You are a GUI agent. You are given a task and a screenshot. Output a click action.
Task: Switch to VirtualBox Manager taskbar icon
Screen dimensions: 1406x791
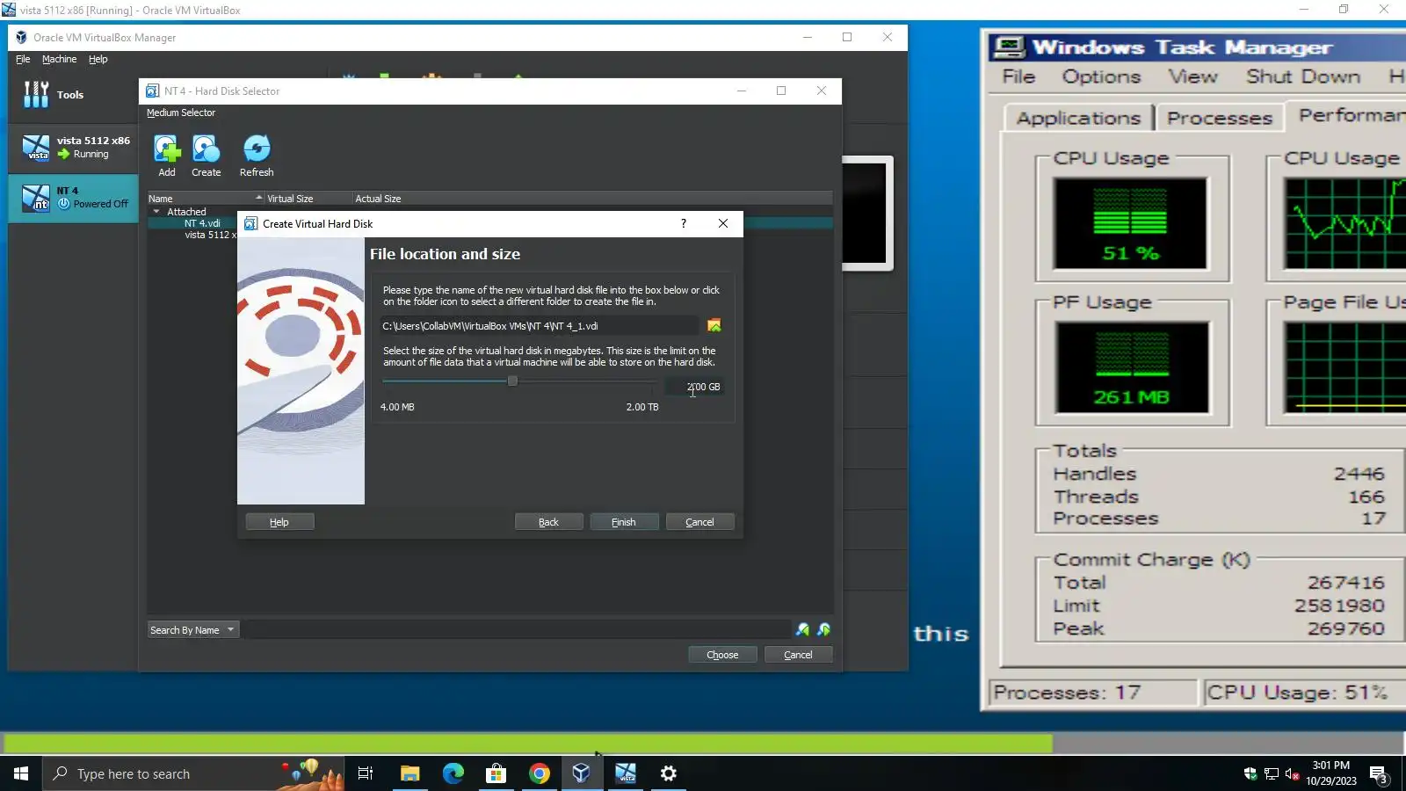582,773
